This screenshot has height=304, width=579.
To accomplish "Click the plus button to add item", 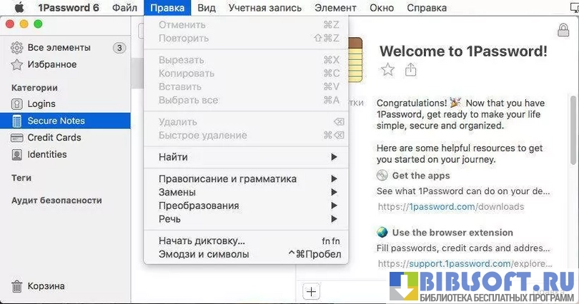I will coord(311,291).
